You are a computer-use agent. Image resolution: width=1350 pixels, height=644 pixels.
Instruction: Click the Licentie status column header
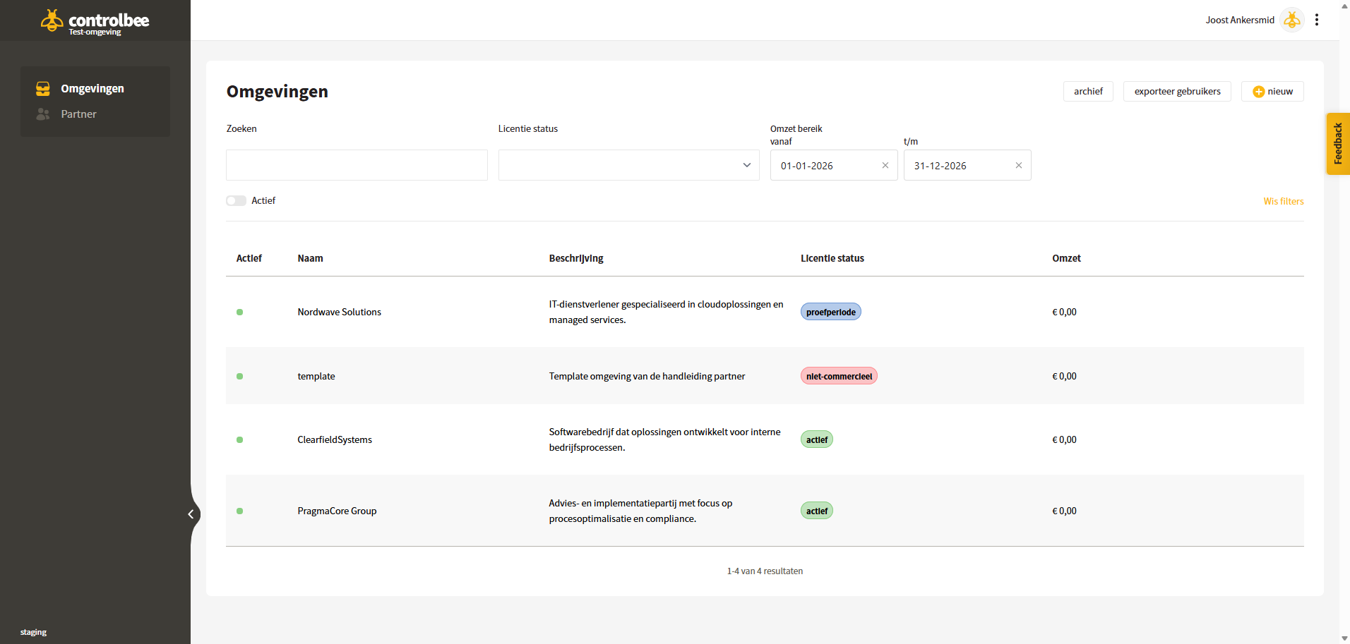pyautogui.click(x=832, y=258)
